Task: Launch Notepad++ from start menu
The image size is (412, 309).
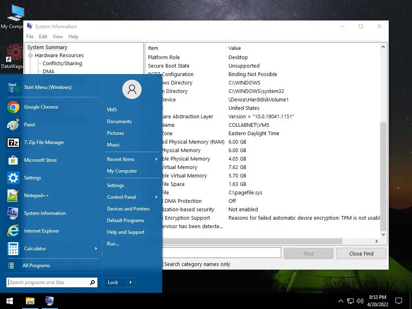Action: (x=52, y=196)
